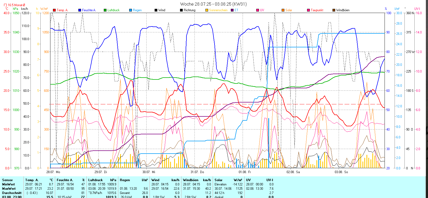Select the 02.08. Sa date marker
This screenshot has width=428, height=198.
pyautogui.click(x=293, y=172)
